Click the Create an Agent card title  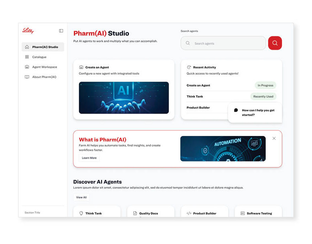pos(97,67)
